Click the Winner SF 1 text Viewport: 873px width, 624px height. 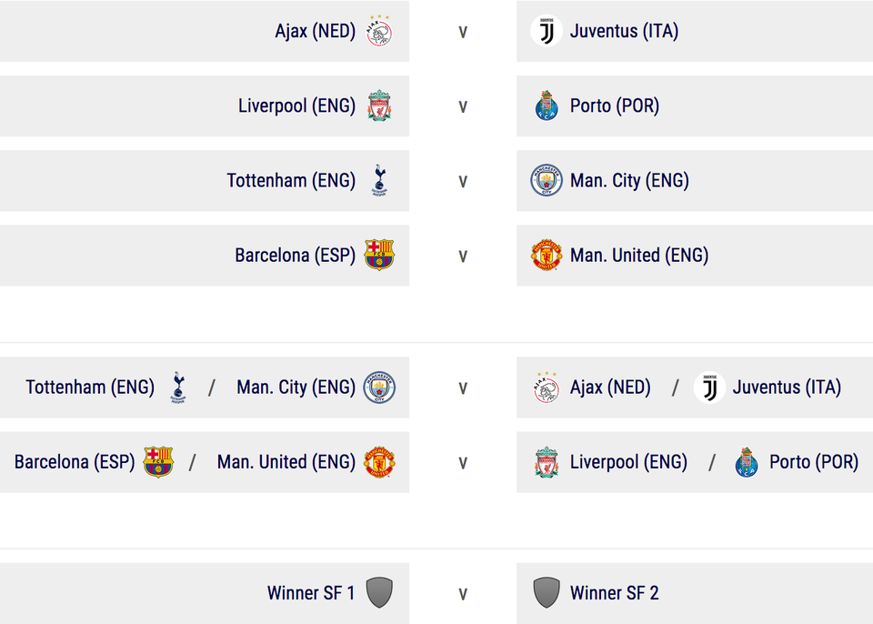click(x=311, y=593)
